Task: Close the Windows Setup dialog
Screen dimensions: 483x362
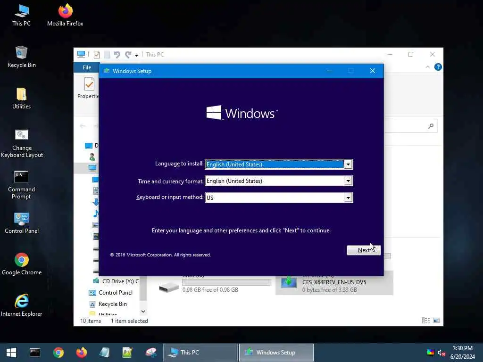Action: (373, 71)
